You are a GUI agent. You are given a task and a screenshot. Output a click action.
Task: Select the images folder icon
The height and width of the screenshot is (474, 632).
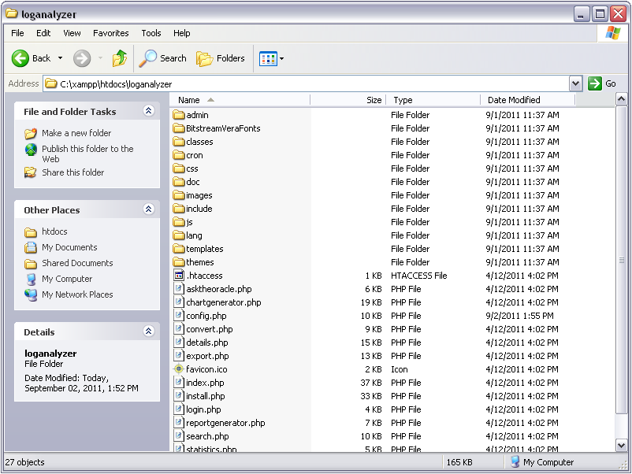pos(179,195)
